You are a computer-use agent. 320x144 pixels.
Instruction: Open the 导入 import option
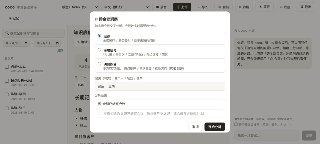203,7
